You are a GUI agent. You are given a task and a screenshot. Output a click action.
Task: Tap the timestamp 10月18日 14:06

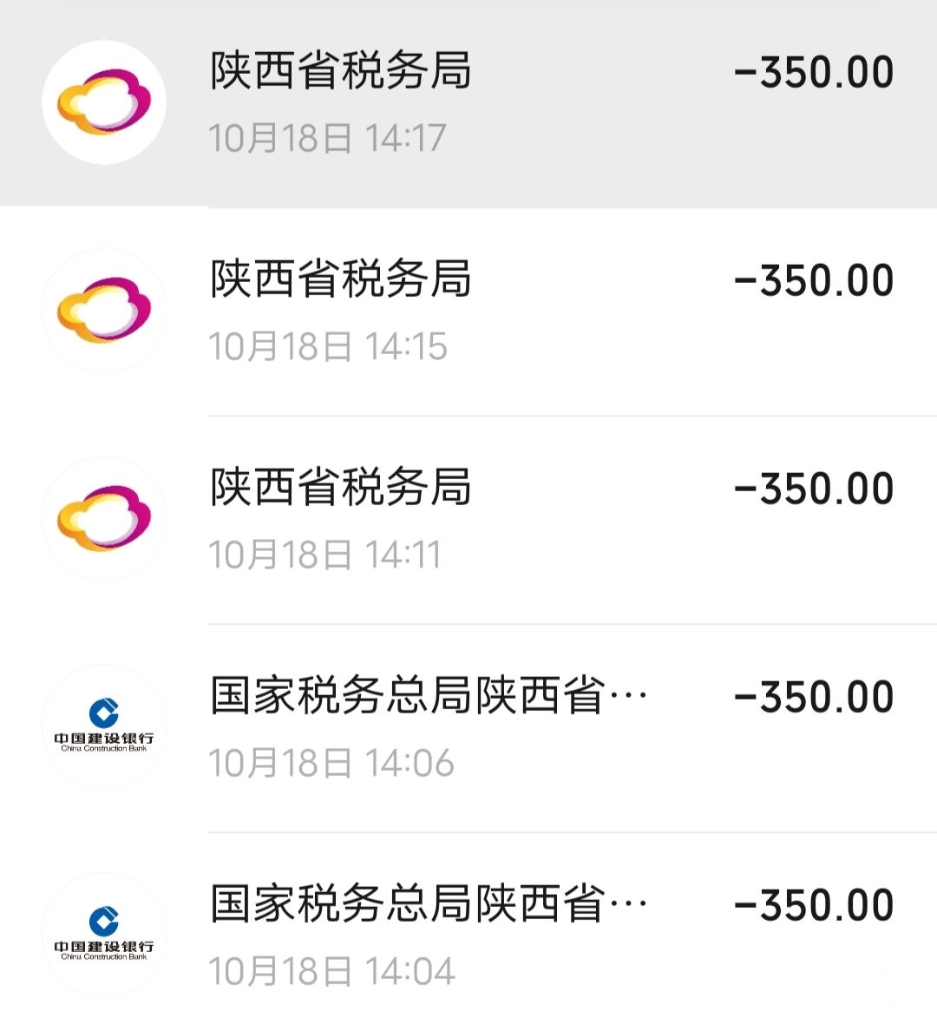pyautogui.click(x=331, y=763)
